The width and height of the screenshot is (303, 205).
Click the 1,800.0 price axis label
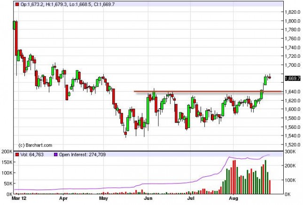pyautogui.click(x=293, y=21)
